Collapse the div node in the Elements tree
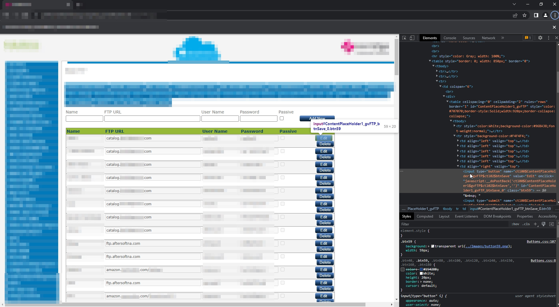 (444, 96)
